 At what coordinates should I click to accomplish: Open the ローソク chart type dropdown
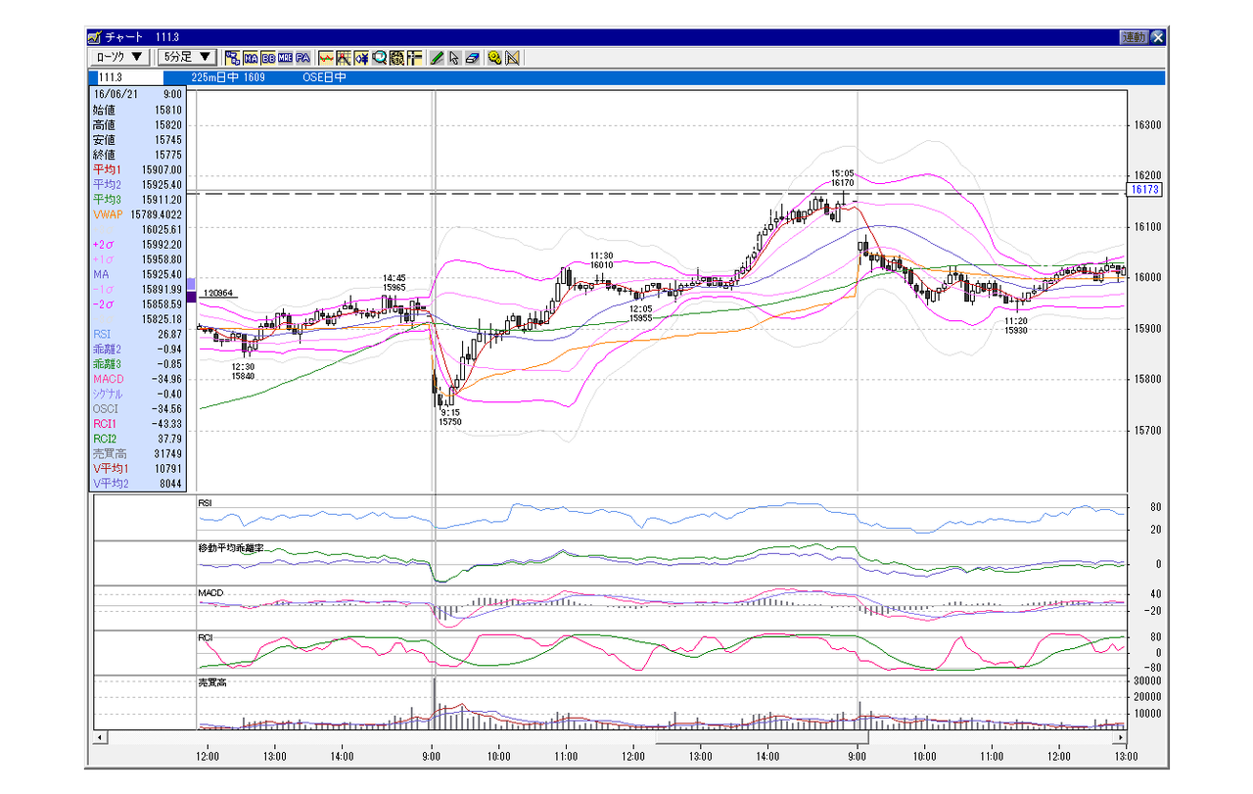point(120,58)
